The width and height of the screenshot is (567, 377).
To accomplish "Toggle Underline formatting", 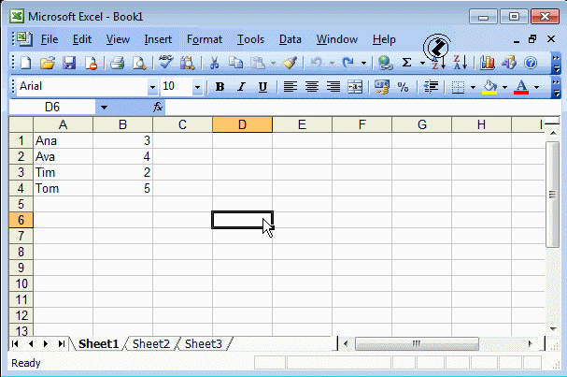I will pos(262,87).
